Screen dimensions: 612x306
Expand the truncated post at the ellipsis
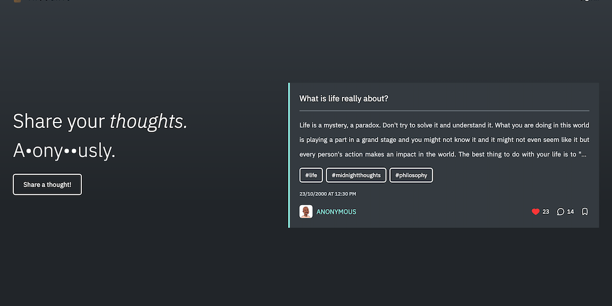(x=583, y=155)
